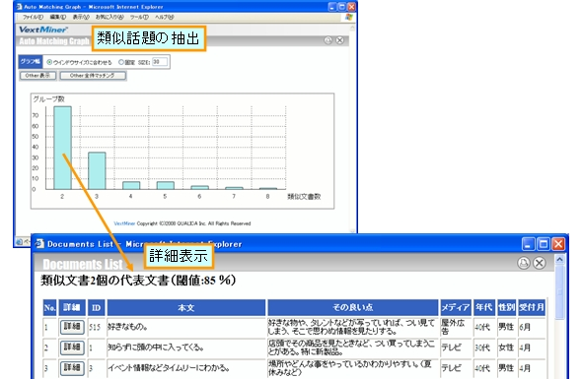Image resolution: width=582 pixels, height=379 pixels.
Task: Click the 受付月 column header
Action: pos(532,307)
